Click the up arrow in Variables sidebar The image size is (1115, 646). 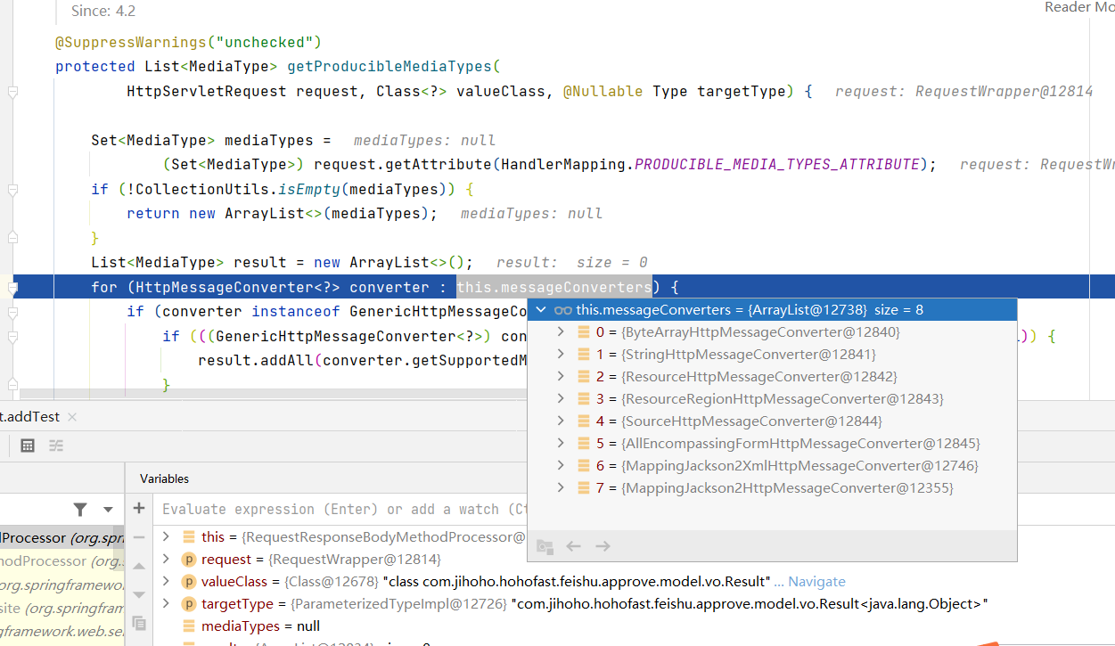(139, 566)
